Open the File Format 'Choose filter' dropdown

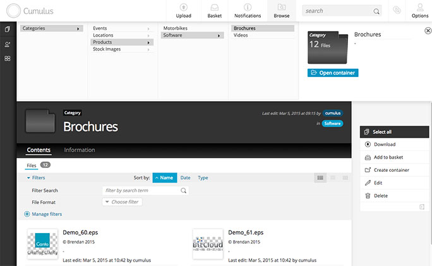(x=122, y=202)
